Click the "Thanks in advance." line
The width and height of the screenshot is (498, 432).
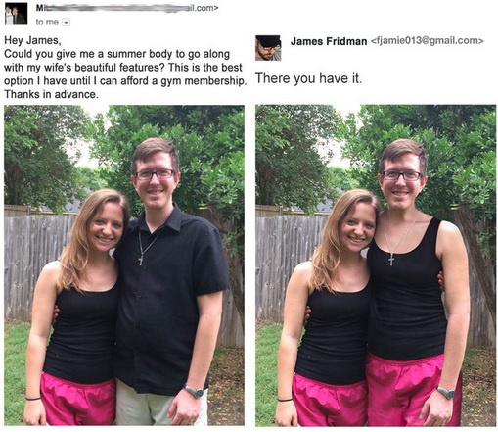point(51,94)
